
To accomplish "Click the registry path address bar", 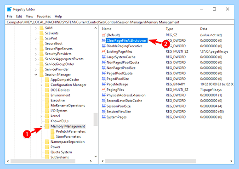I will click(x=119, y=22).
